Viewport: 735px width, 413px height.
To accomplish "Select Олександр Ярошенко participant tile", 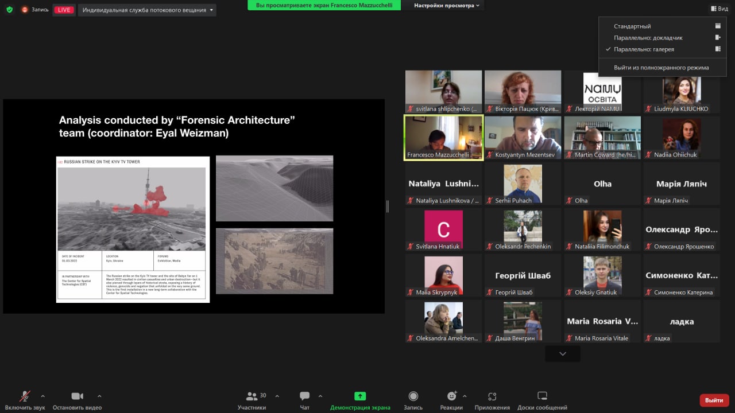I will click(682, 229).
